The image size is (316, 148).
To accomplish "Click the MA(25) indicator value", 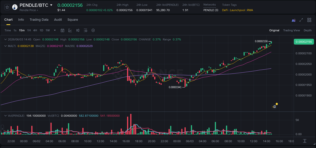I will (x=55, y=46).
